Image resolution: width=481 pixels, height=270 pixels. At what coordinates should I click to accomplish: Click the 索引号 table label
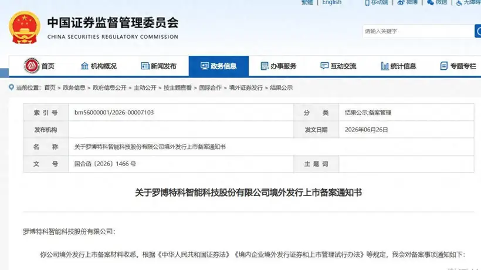(x=45, y=113)
